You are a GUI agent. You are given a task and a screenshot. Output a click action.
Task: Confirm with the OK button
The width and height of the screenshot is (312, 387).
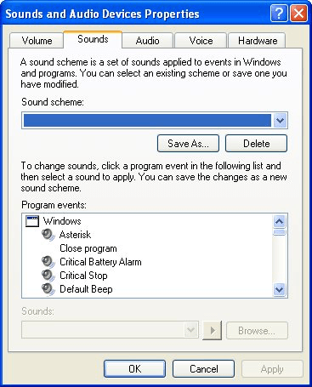click(x=134, y=369)
